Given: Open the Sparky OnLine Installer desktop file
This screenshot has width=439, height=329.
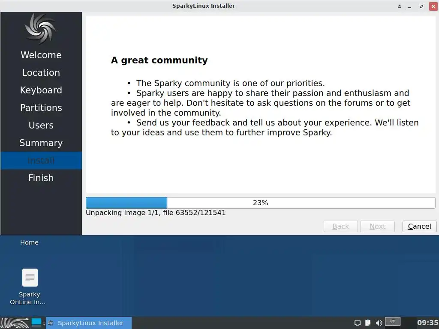Looking at the screenshot, I should (30, 287).
